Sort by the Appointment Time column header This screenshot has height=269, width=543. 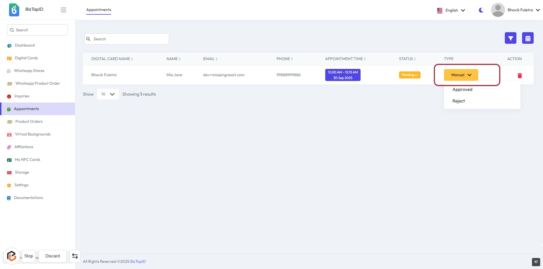click(345, 59)
